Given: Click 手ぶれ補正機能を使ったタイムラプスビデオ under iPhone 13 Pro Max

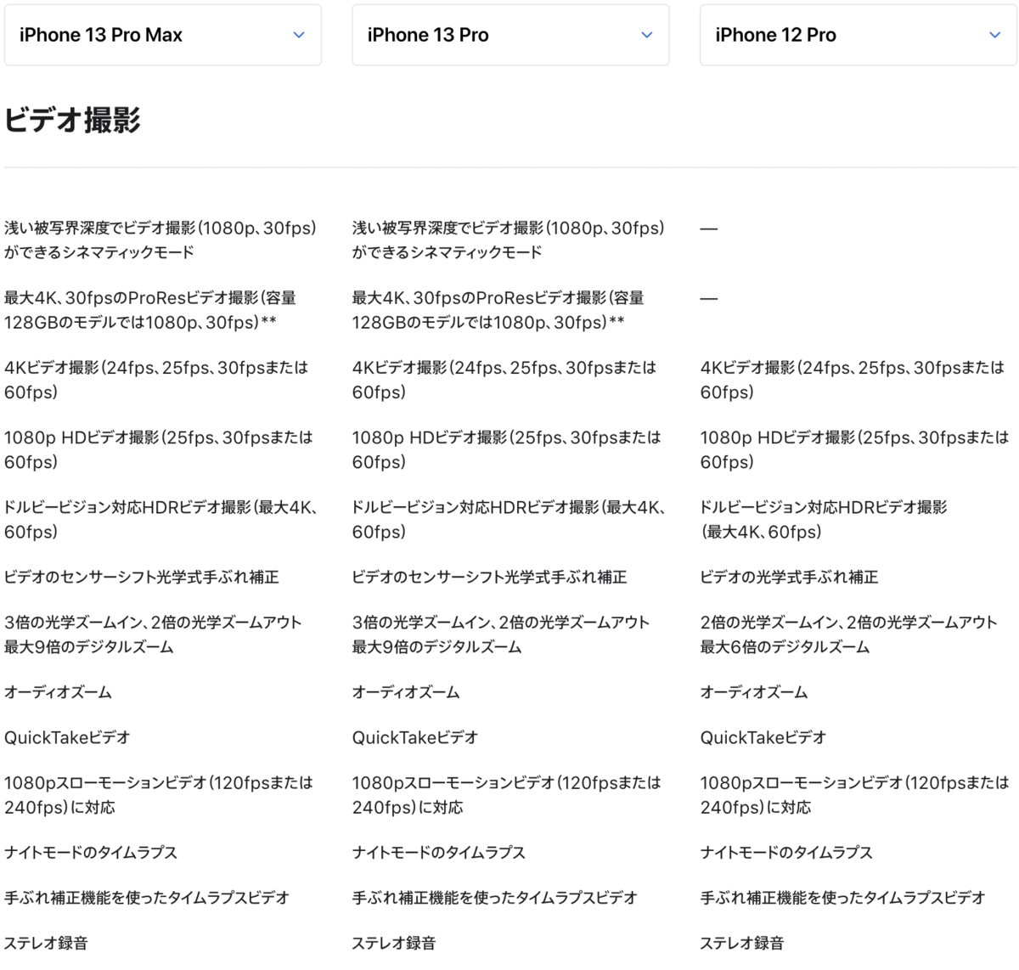Looking at the screenshot, I should coord(147,897).
